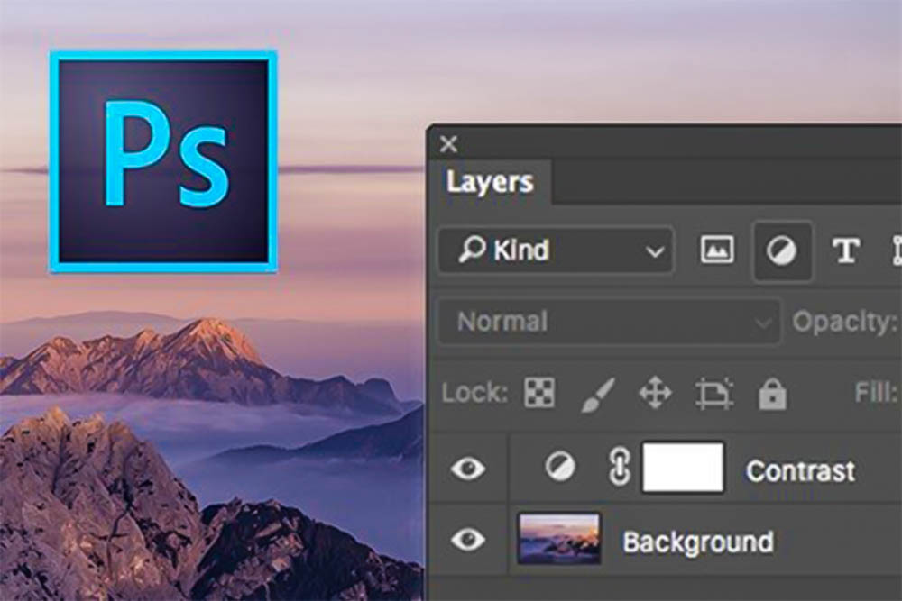The height and width of the screenshot is (601, 902).
Task: Hide the Contrast layer
Action: click(466, 469)
